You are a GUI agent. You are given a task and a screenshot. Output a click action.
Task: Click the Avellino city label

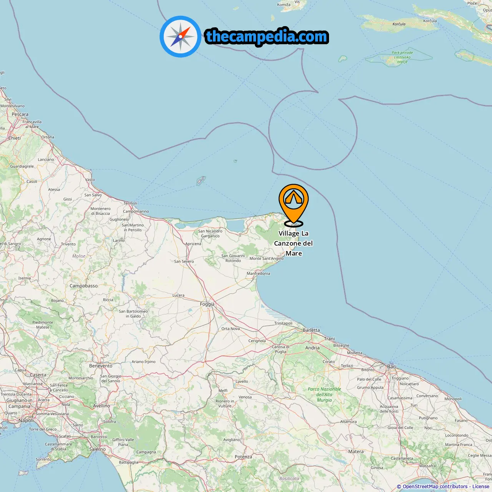[x=101, y=406]
